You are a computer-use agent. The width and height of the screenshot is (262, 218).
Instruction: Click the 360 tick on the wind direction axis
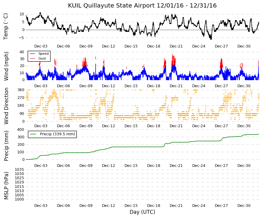point(21,90)
